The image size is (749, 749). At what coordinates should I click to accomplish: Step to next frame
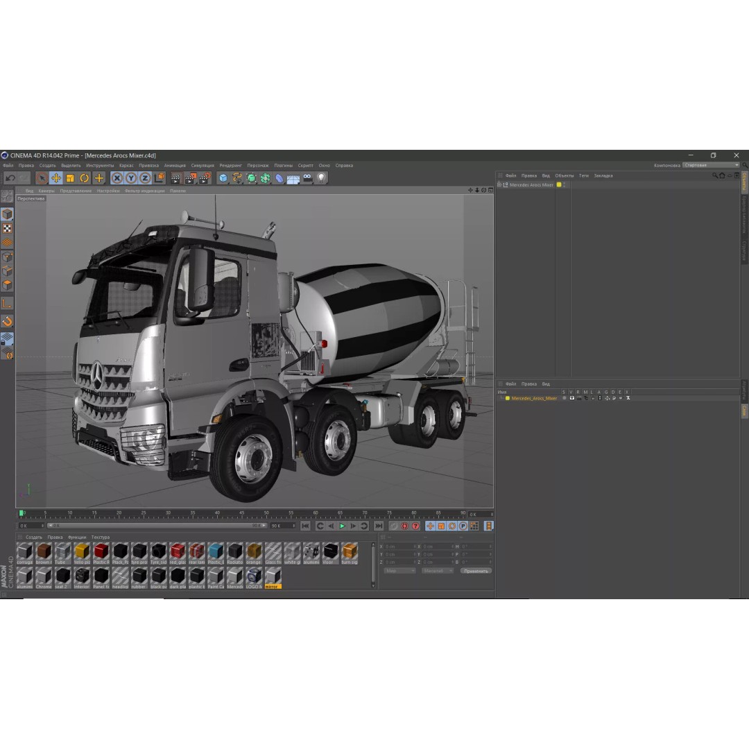(353, 526)
